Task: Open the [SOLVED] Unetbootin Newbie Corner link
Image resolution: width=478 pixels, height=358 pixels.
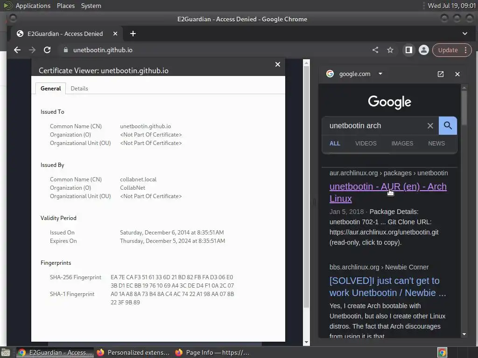Action: 388,287
